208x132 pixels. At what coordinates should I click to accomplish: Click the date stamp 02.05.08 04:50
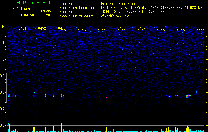(20, 15)
